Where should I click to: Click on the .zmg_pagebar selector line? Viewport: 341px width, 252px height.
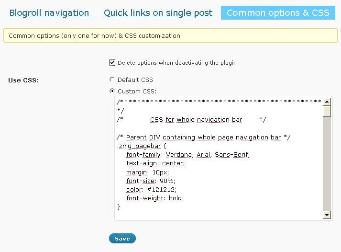(142, 146)
